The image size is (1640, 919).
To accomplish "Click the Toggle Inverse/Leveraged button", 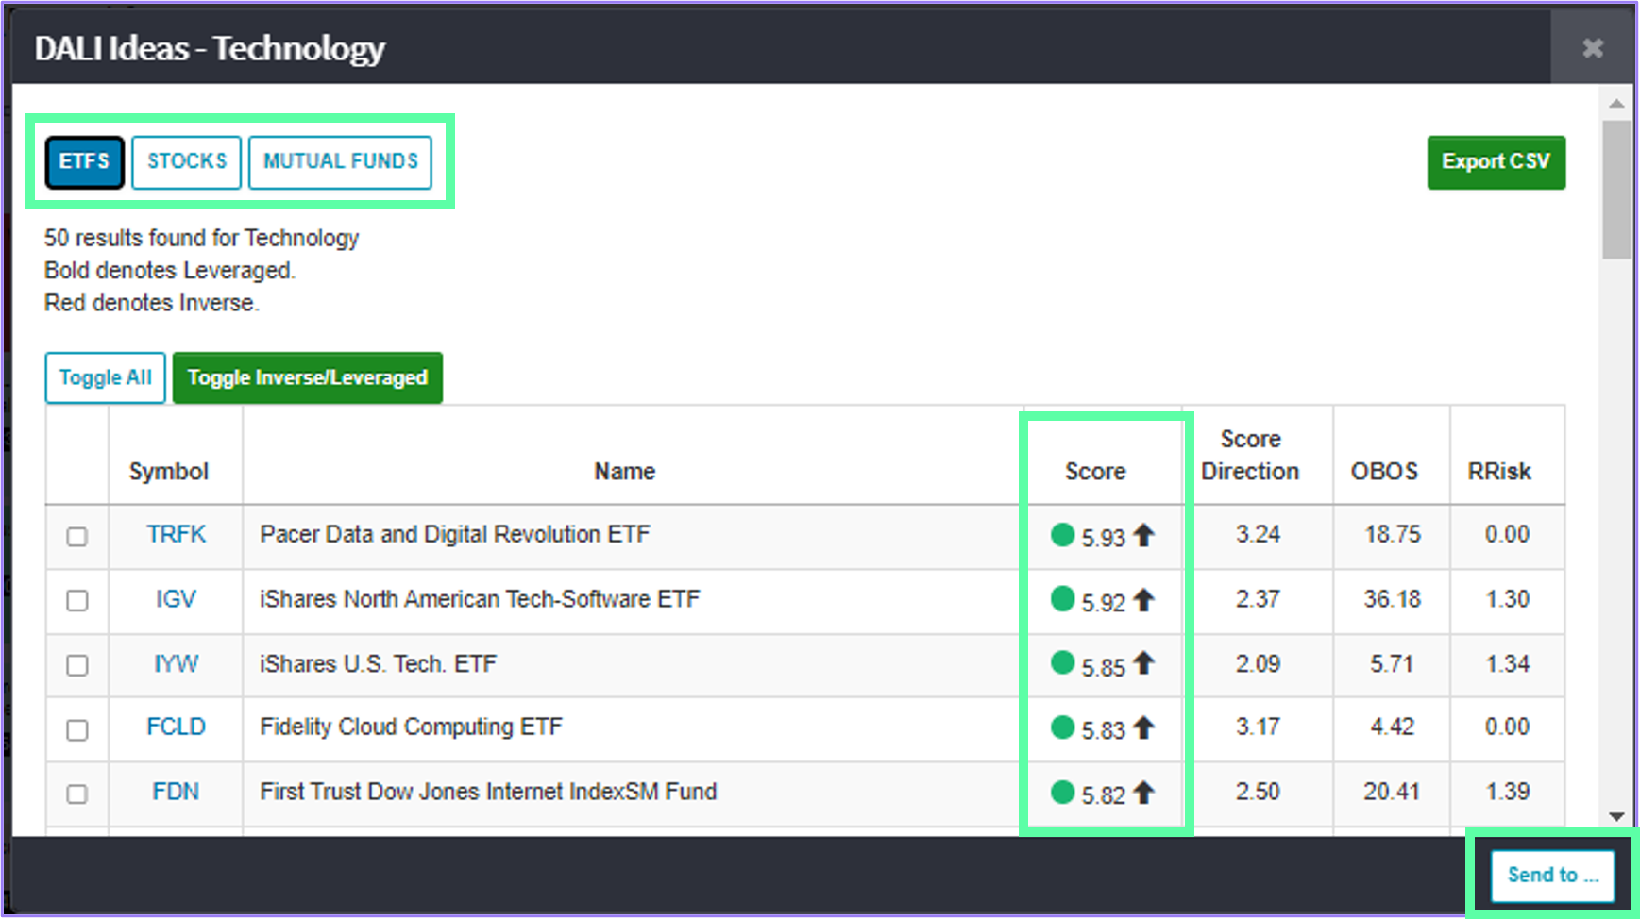I will click(x=307, y=377).
